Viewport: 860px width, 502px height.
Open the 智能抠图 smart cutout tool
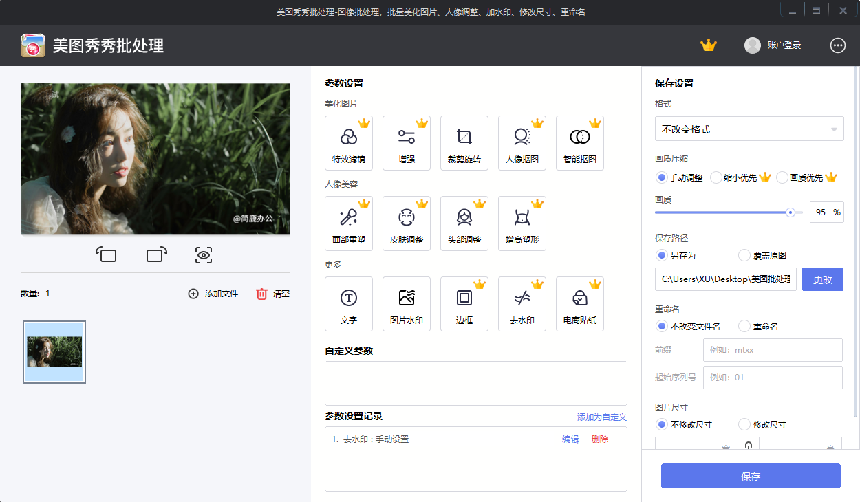[580, 142]
